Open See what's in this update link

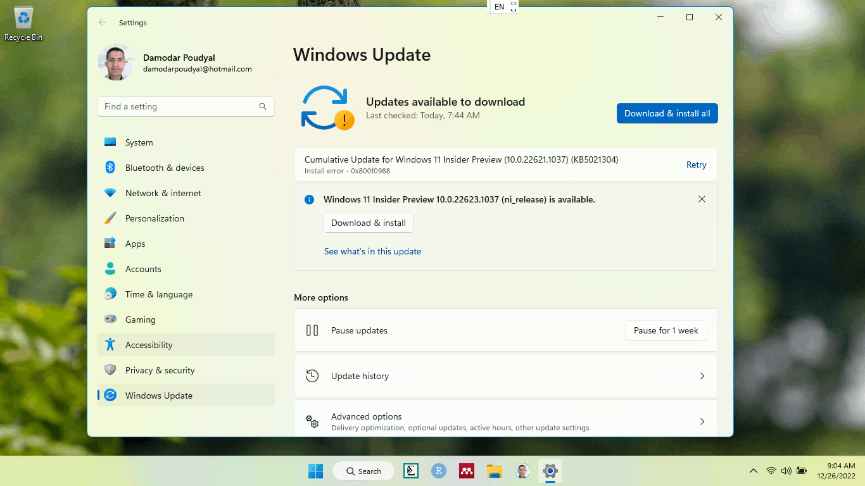tap(372, 251)
